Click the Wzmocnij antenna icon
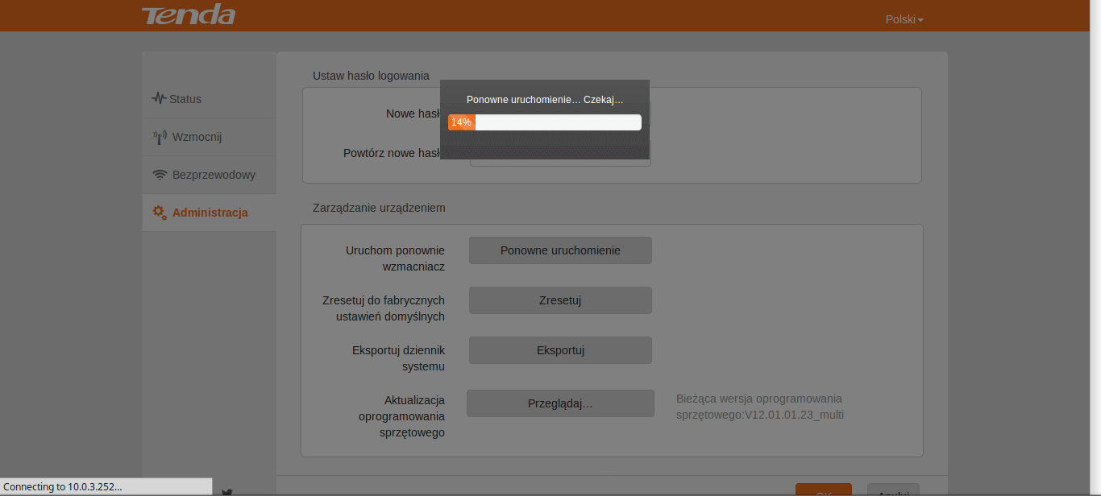Screen dimensions: 1101x496 click(160, 137)
